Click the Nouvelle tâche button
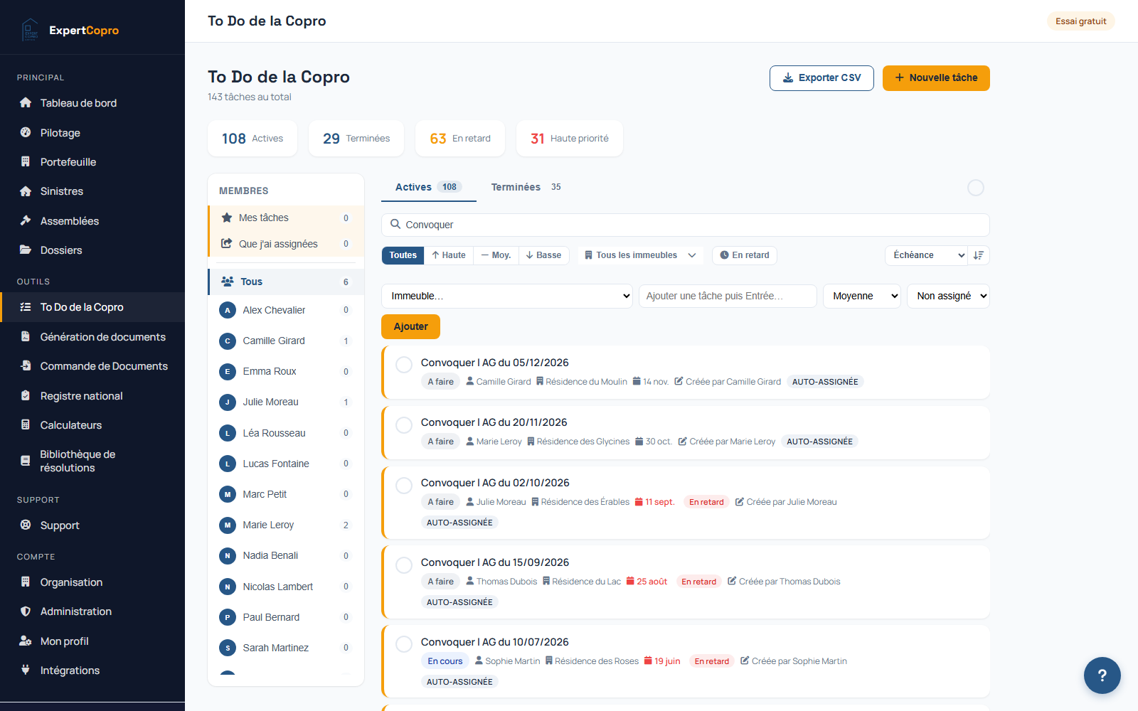The width and height of the screenshot is (1138, 711). 936,78
